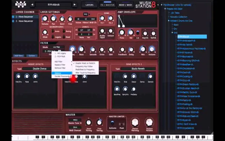Image resolution: width=225 pixels, height=141 pixels.
Task: Select ModWheel to Frequency option
Action: click(86, 70)
